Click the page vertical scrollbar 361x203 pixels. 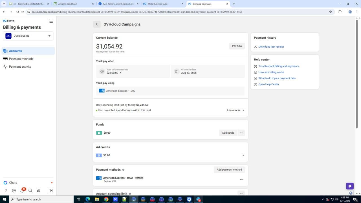pyautogui.click(x=357, y=74)
